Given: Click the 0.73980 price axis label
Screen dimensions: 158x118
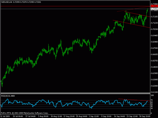Looking at the screenshot, I should coord(154,4).
